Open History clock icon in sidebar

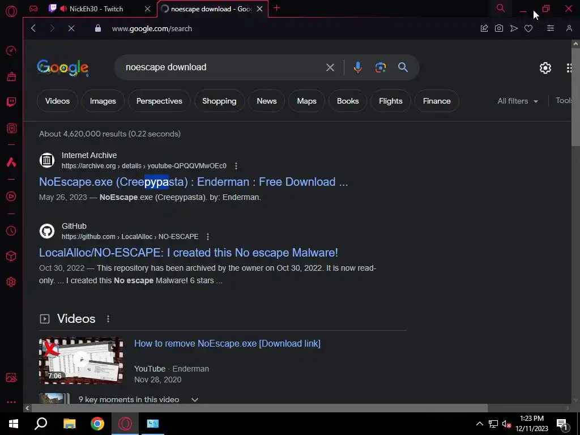(x=11, y=231)
